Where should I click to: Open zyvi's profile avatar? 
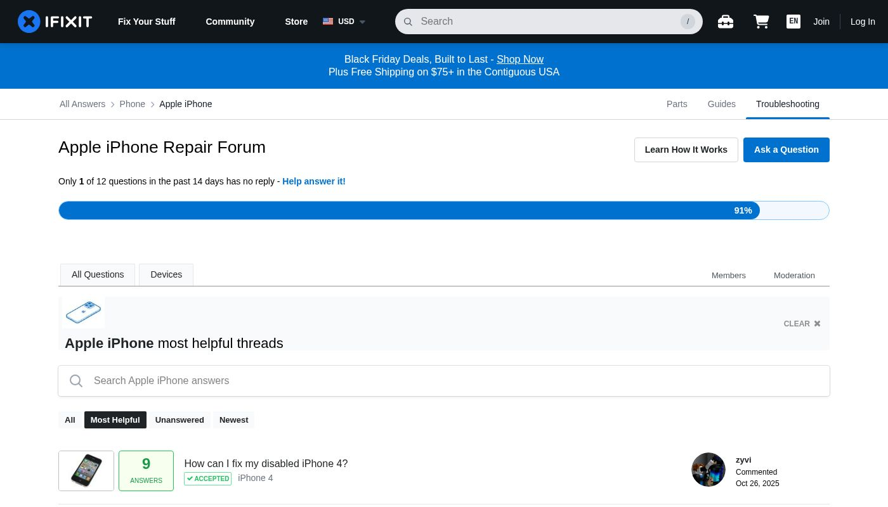pyautogui.click(x=708, y=470)
